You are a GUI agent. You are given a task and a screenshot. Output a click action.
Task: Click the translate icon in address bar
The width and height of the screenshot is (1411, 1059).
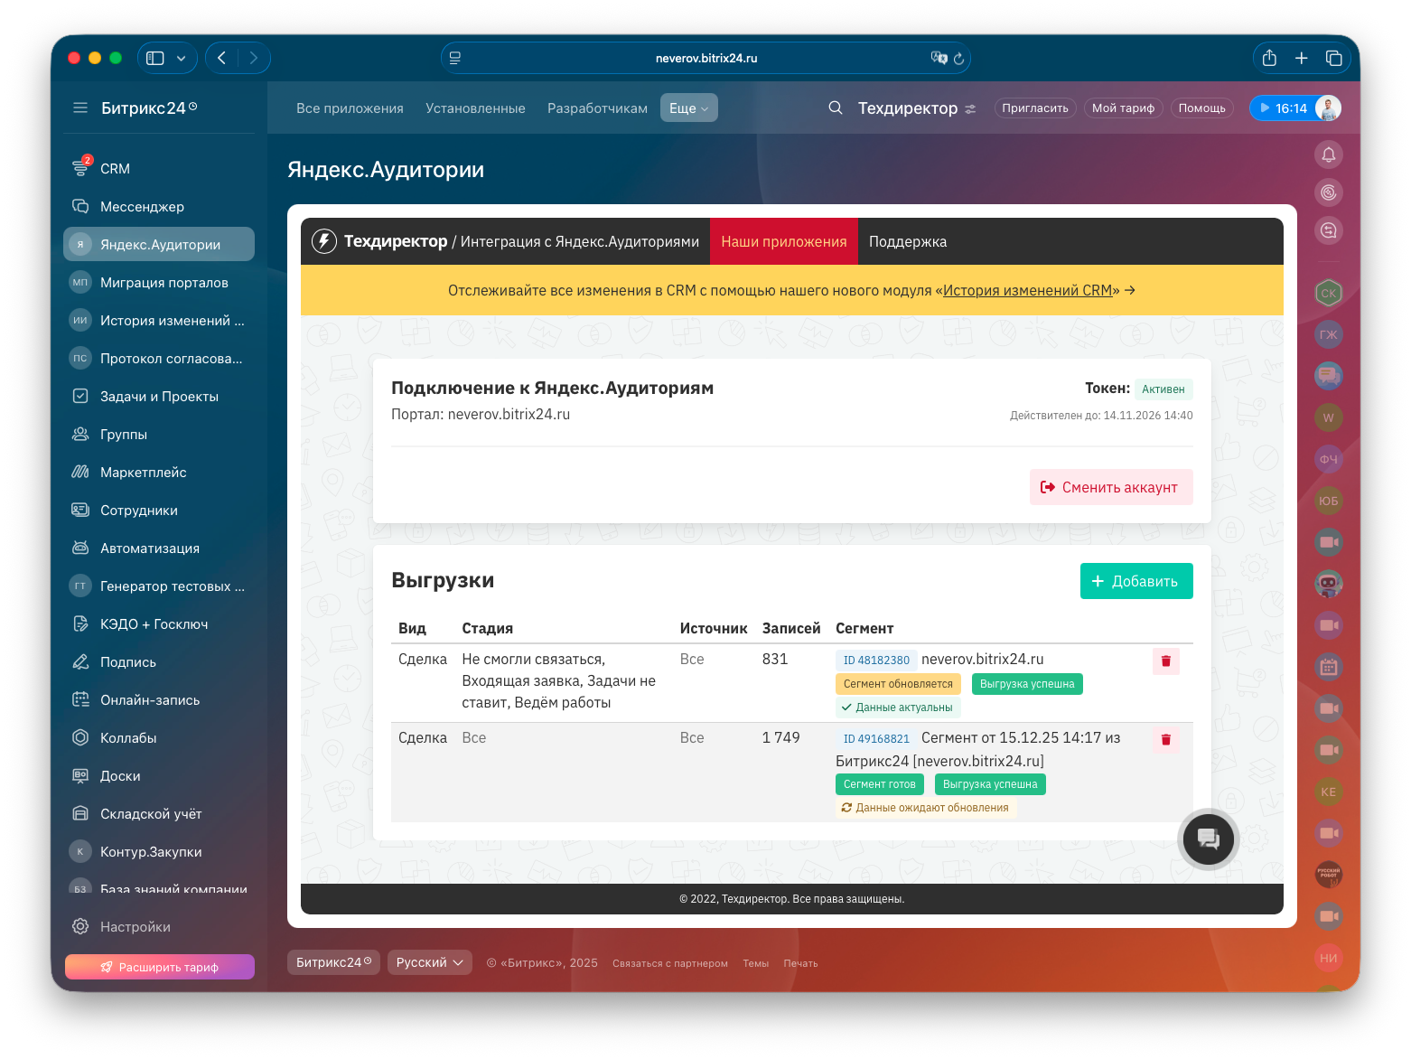(939, 58)
